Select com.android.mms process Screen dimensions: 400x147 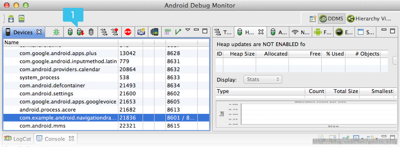coord(106,126)
